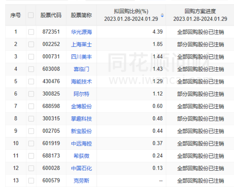The width and height of the screenshot is (234, 187).
Task: Select stock code 603008
Action: [x=51, y=69]
